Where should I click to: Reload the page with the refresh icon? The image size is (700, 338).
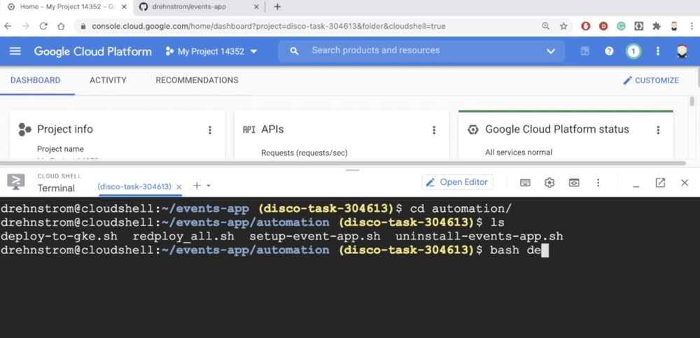click(43, 27)
